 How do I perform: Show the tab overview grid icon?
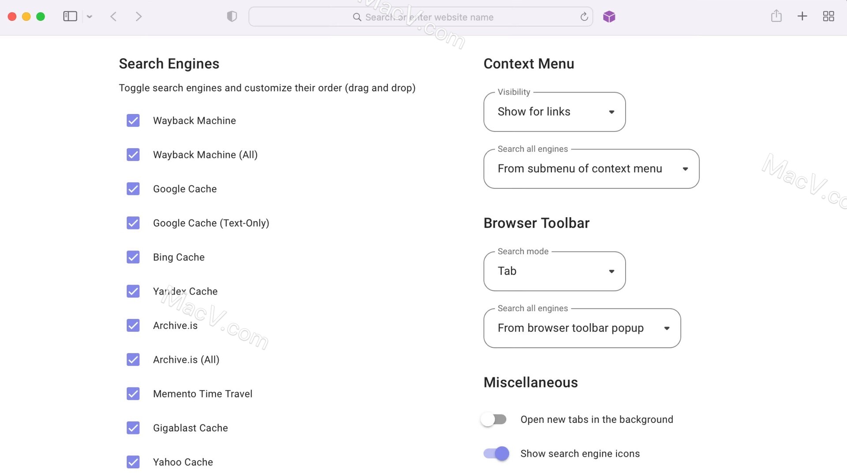pos(828,16)
